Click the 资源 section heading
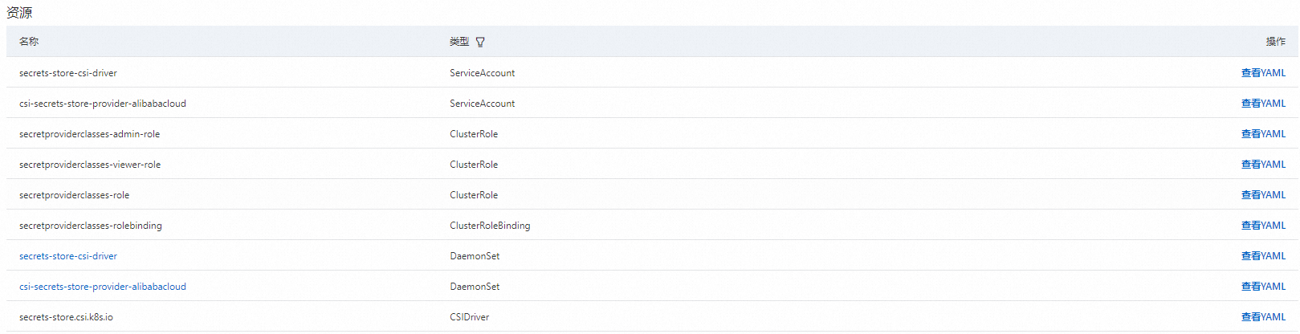This screenshot has height=334, width=1300. pos(19,13)
